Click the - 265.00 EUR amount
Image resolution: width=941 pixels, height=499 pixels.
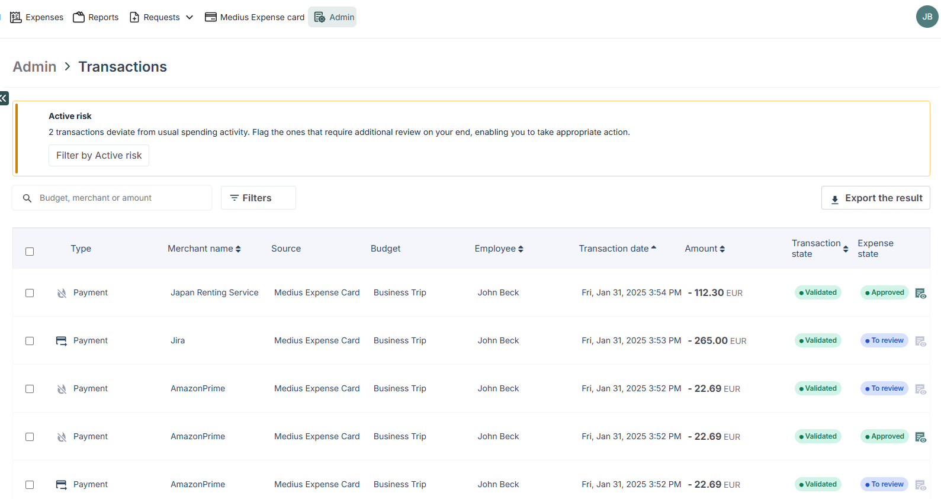pos(717,340)
